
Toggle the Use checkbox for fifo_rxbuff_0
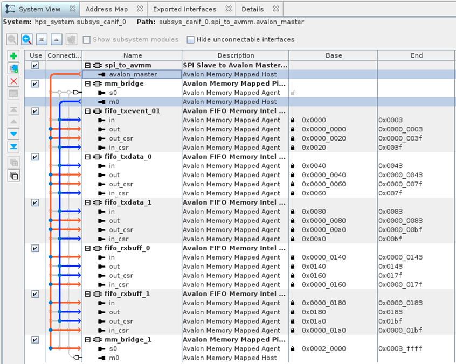35,248
